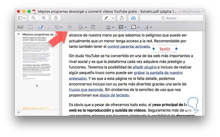
Task: Open the fill color dropdown
Action: 135,27
